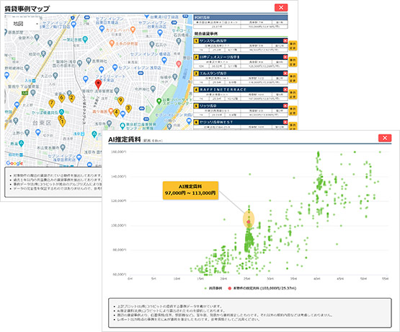Select yellow map marker number 1
The width and height of the screenshot is (400, 332).
point(62,123)
